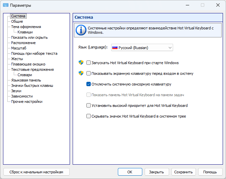
Task: Open Помощь button
Action: click(x=210, y=172)
